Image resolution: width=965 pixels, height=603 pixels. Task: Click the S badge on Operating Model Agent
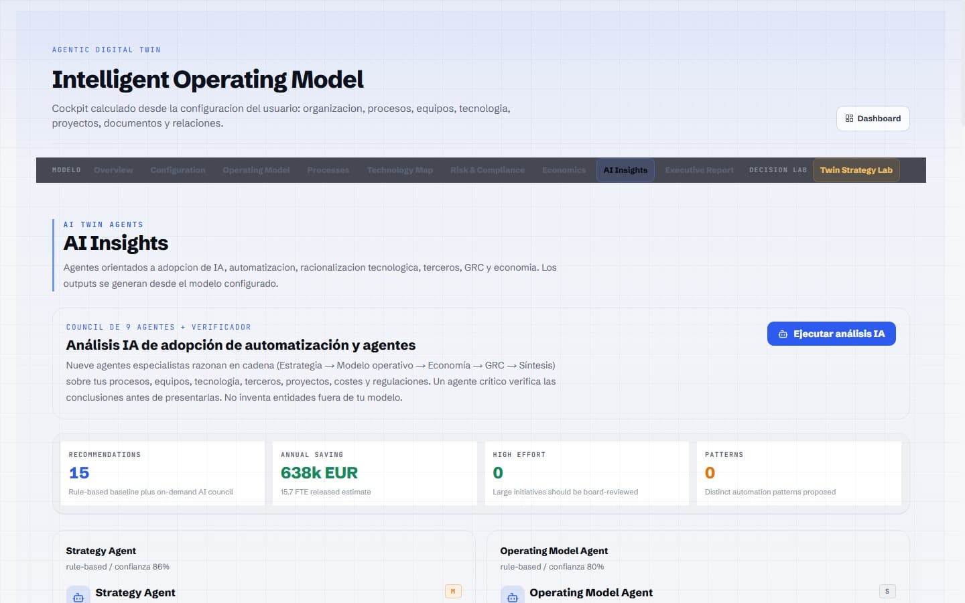click(x=887, y=592)
